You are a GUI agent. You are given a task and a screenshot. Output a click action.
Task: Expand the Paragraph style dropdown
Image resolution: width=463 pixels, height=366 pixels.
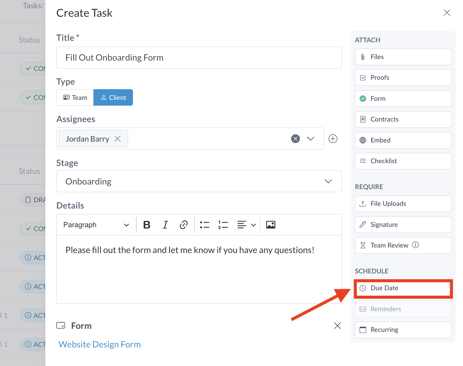click(x=96, y=225)
